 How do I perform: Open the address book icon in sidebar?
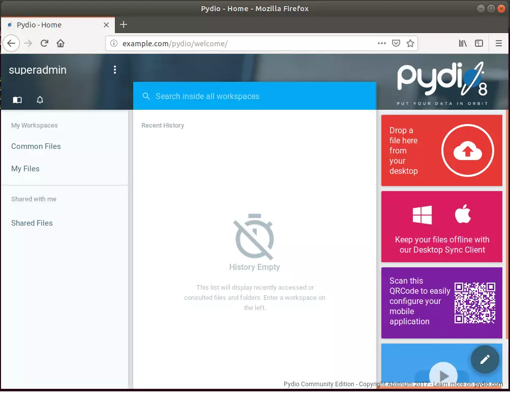pos(17,100)
